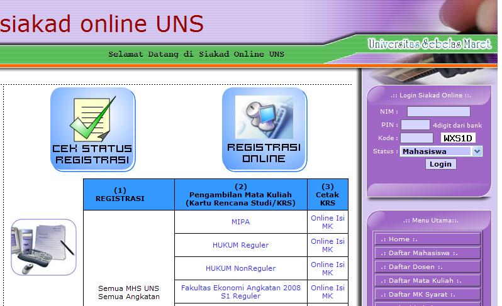Click Online Isi MK link in Fakultas Ekonomi row
This screenshot has height=306, width=502.
point(328,292)
